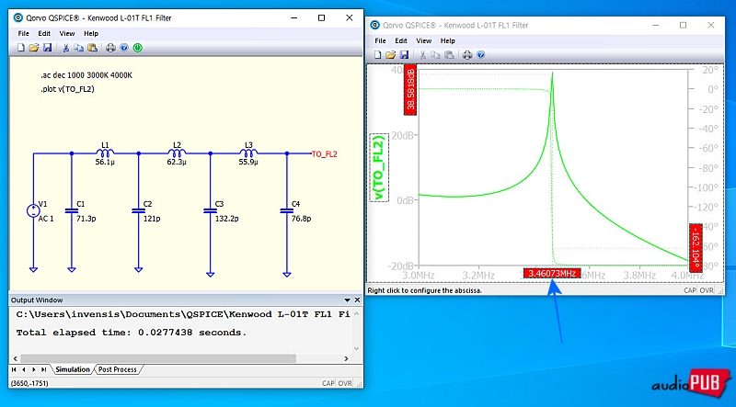
Task: Run simulation with green power icon
Action: coord(137,48)
